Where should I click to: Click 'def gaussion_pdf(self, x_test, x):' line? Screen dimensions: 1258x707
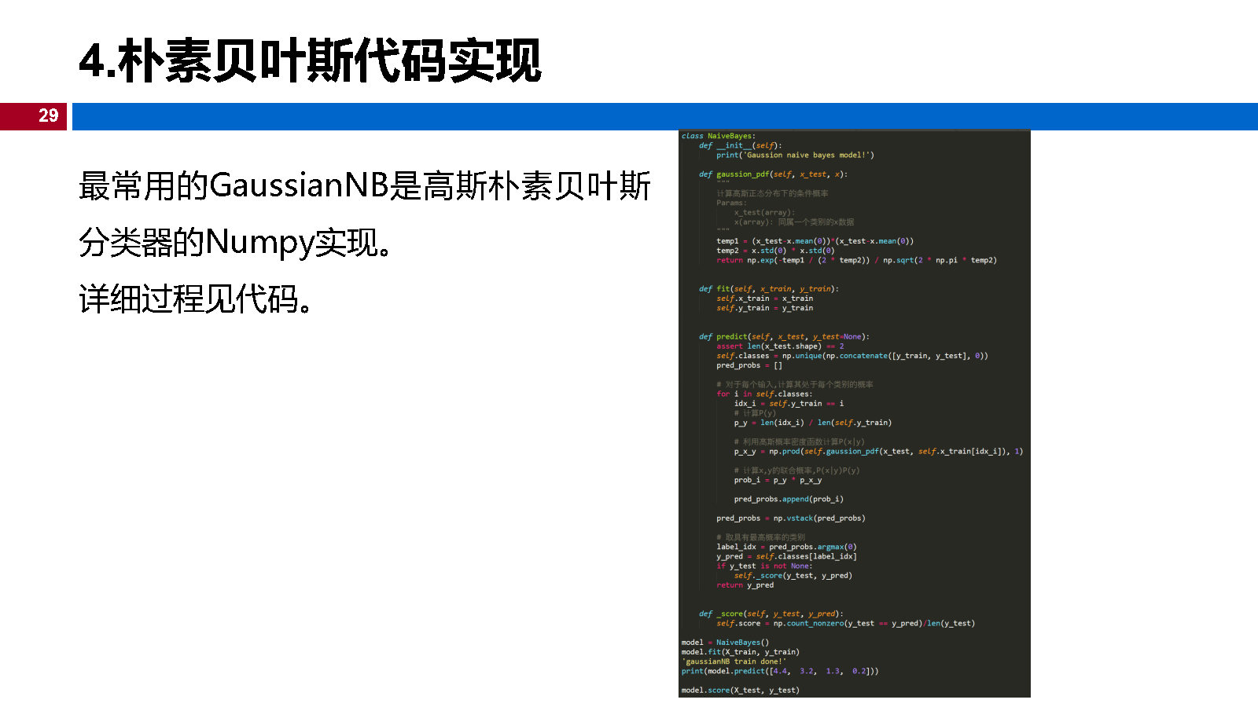tap(774, 174)
